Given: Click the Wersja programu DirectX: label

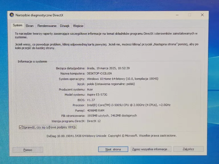Looking at the screenshot, I should point(68,121).
